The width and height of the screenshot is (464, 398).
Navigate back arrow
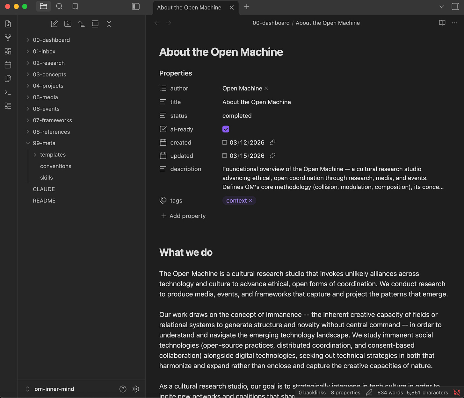pos(156,23)
